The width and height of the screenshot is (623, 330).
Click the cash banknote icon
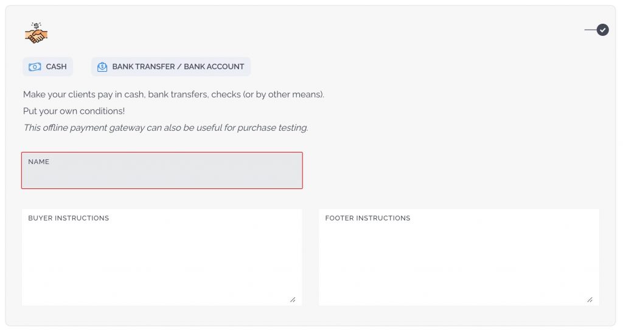(x=35, y=67)
